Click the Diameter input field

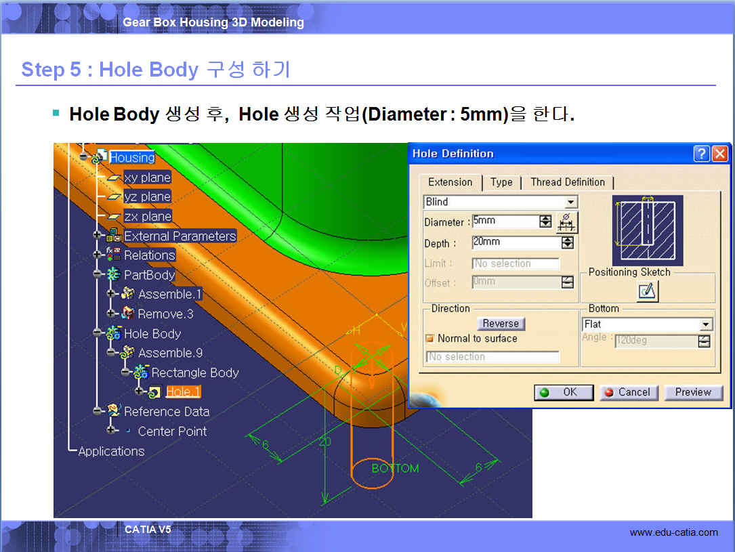click(505, 221)
